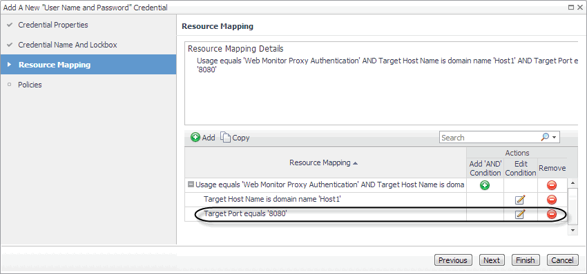Viewport: 587px width, 274px height.
Task: Go to Credential Name And Lockbox step
Action: point(68,45)
